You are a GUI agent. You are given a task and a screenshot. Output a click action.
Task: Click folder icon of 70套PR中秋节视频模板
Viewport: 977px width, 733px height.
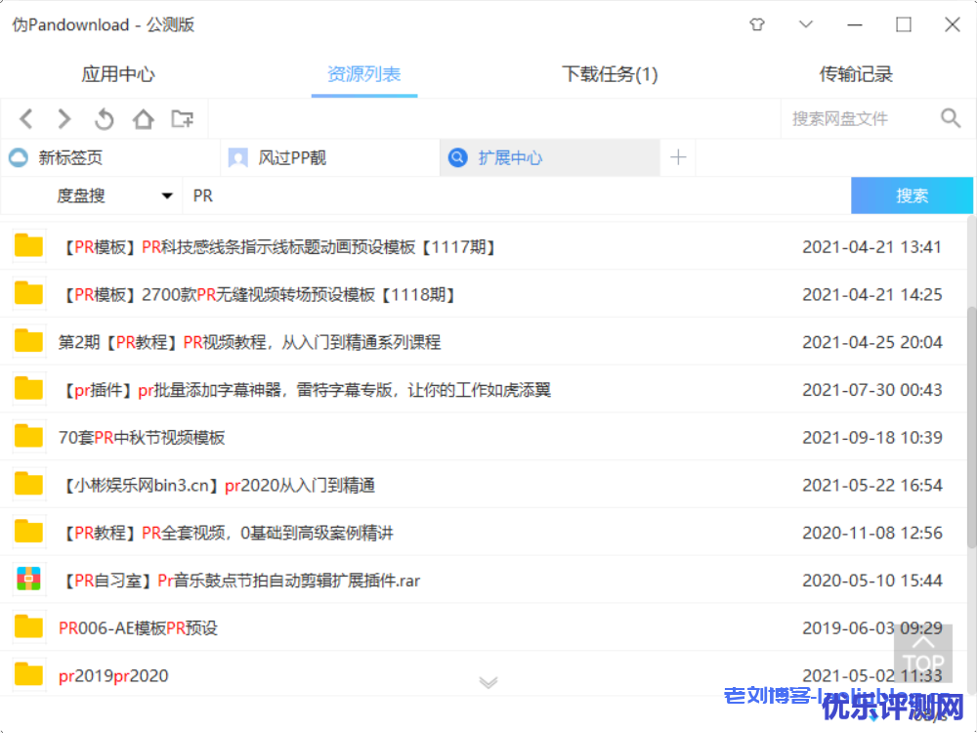[x=28, y=437]
